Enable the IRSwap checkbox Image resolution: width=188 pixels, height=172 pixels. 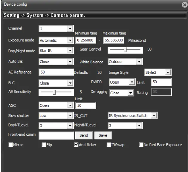click(x=109, y=145)
